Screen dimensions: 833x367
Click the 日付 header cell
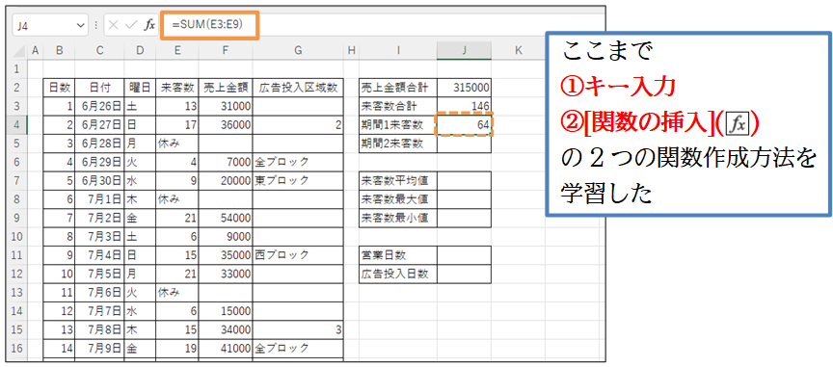pyautogui.click(x=100, y=89)
